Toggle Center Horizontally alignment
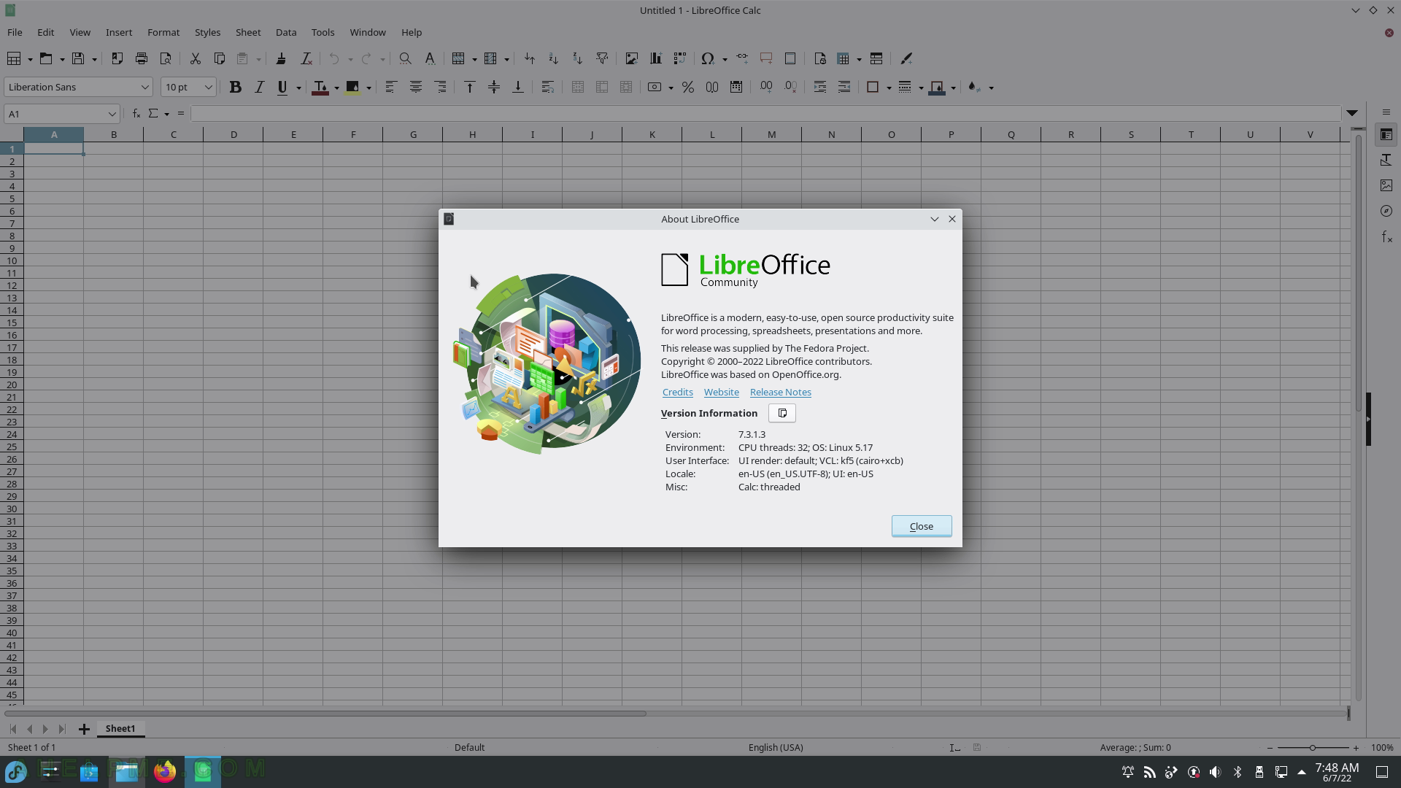 (x=415, y=87)
